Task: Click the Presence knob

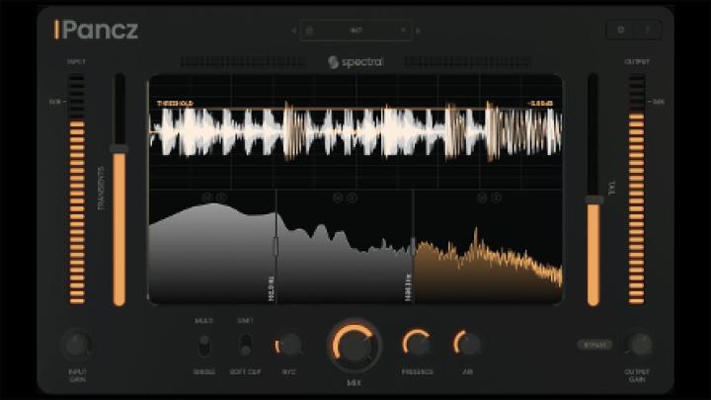Action: (x=417, y=344)
